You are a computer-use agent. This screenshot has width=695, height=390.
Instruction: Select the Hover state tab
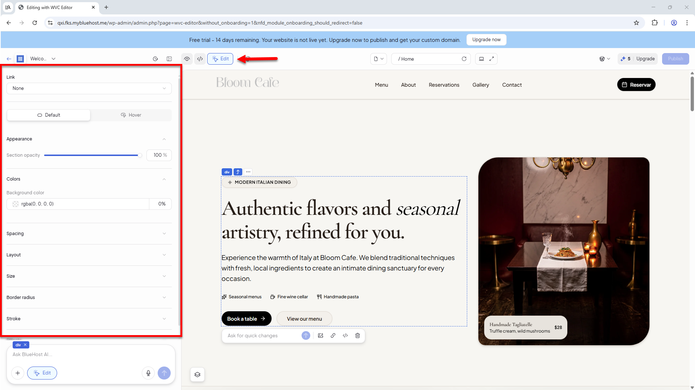[x=131, y=115]
